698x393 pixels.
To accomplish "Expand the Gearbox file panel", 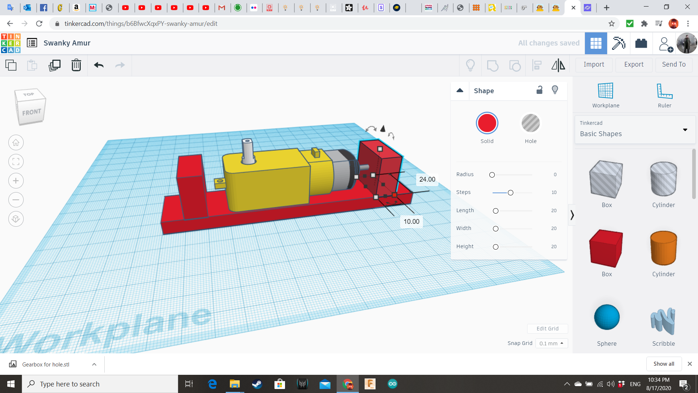I will click(94, 364).
